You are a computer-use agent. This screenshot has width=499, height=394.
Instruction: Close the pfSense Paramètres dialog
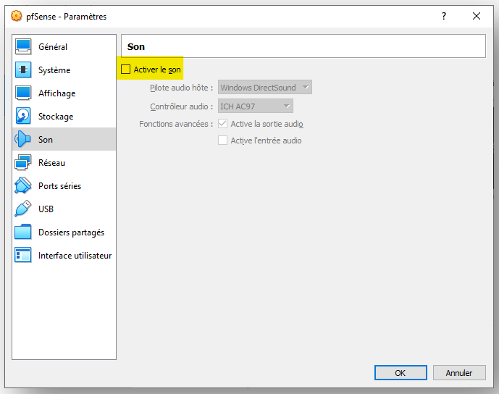click(477, 16)
